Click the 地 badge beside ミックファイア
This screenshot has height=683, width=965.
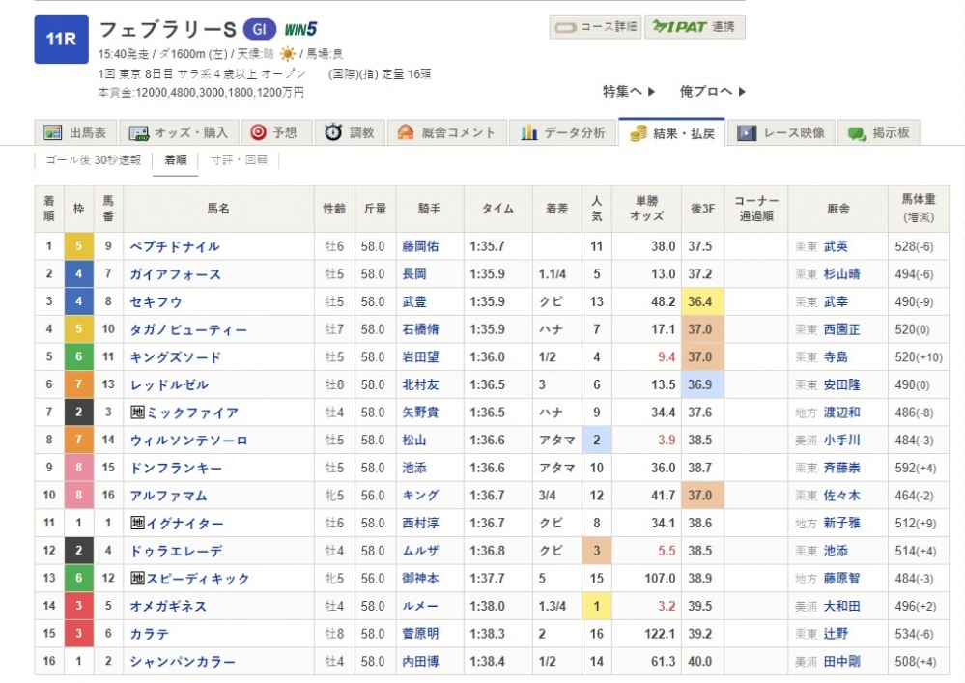(137, 412)
